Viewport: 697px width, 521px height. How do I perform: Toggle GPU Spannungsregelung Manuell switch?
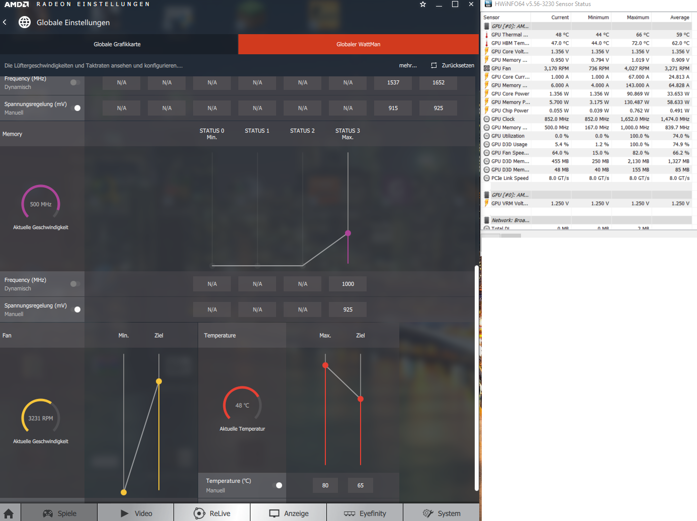pos(75,108)
